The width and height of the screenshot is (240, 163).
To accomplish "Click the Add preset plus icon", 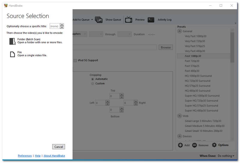I will [180, 145].
